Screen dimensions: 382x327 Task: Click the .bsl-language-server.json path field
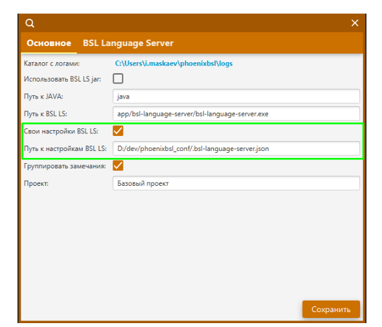[236, 148]
